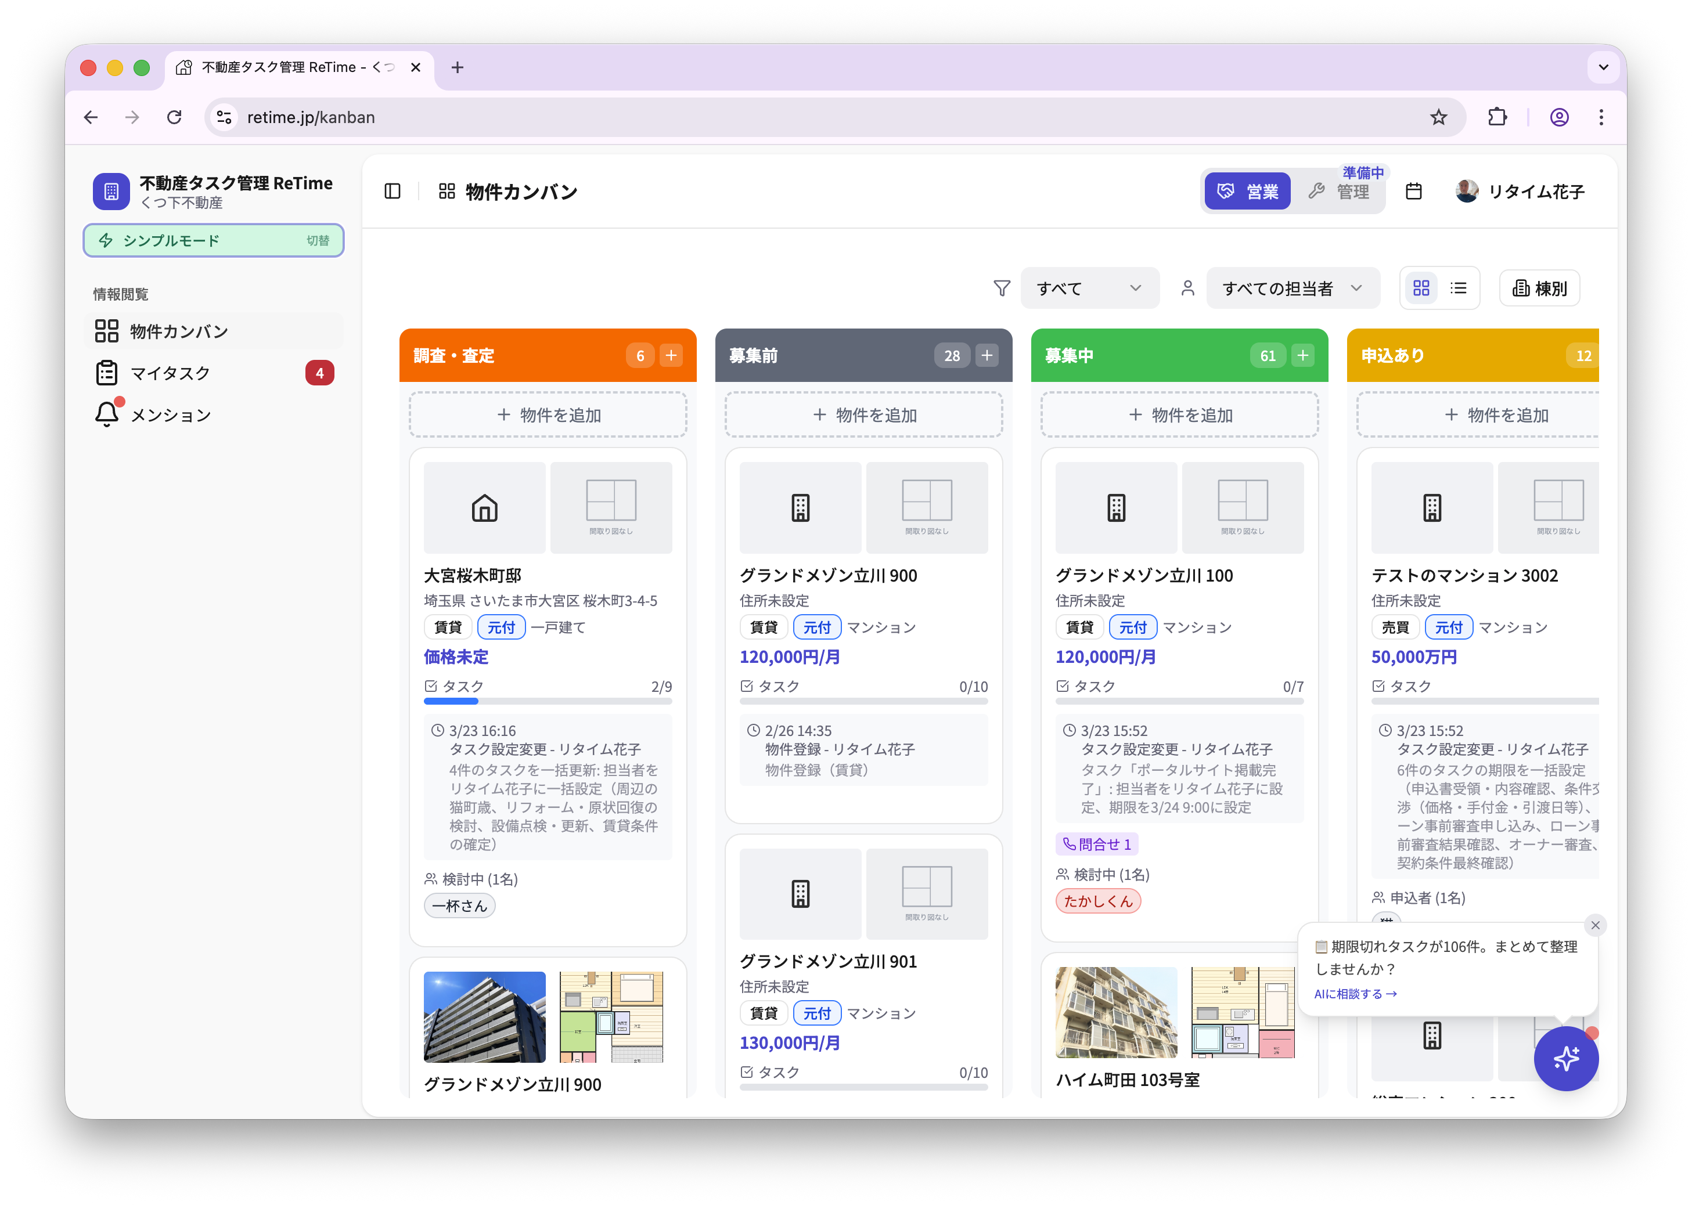Select the 営業 mode tab

tap(1247, 192)
